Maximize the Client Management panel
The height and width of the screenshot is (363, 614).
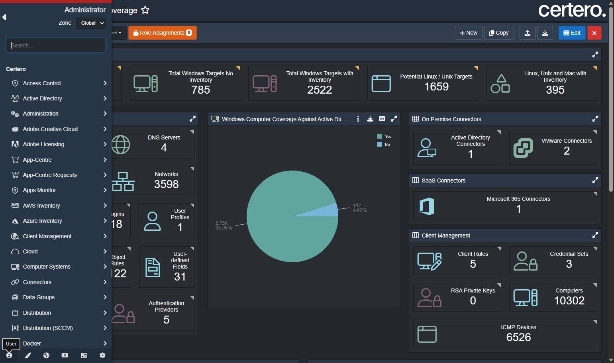[x=595, y=235]
